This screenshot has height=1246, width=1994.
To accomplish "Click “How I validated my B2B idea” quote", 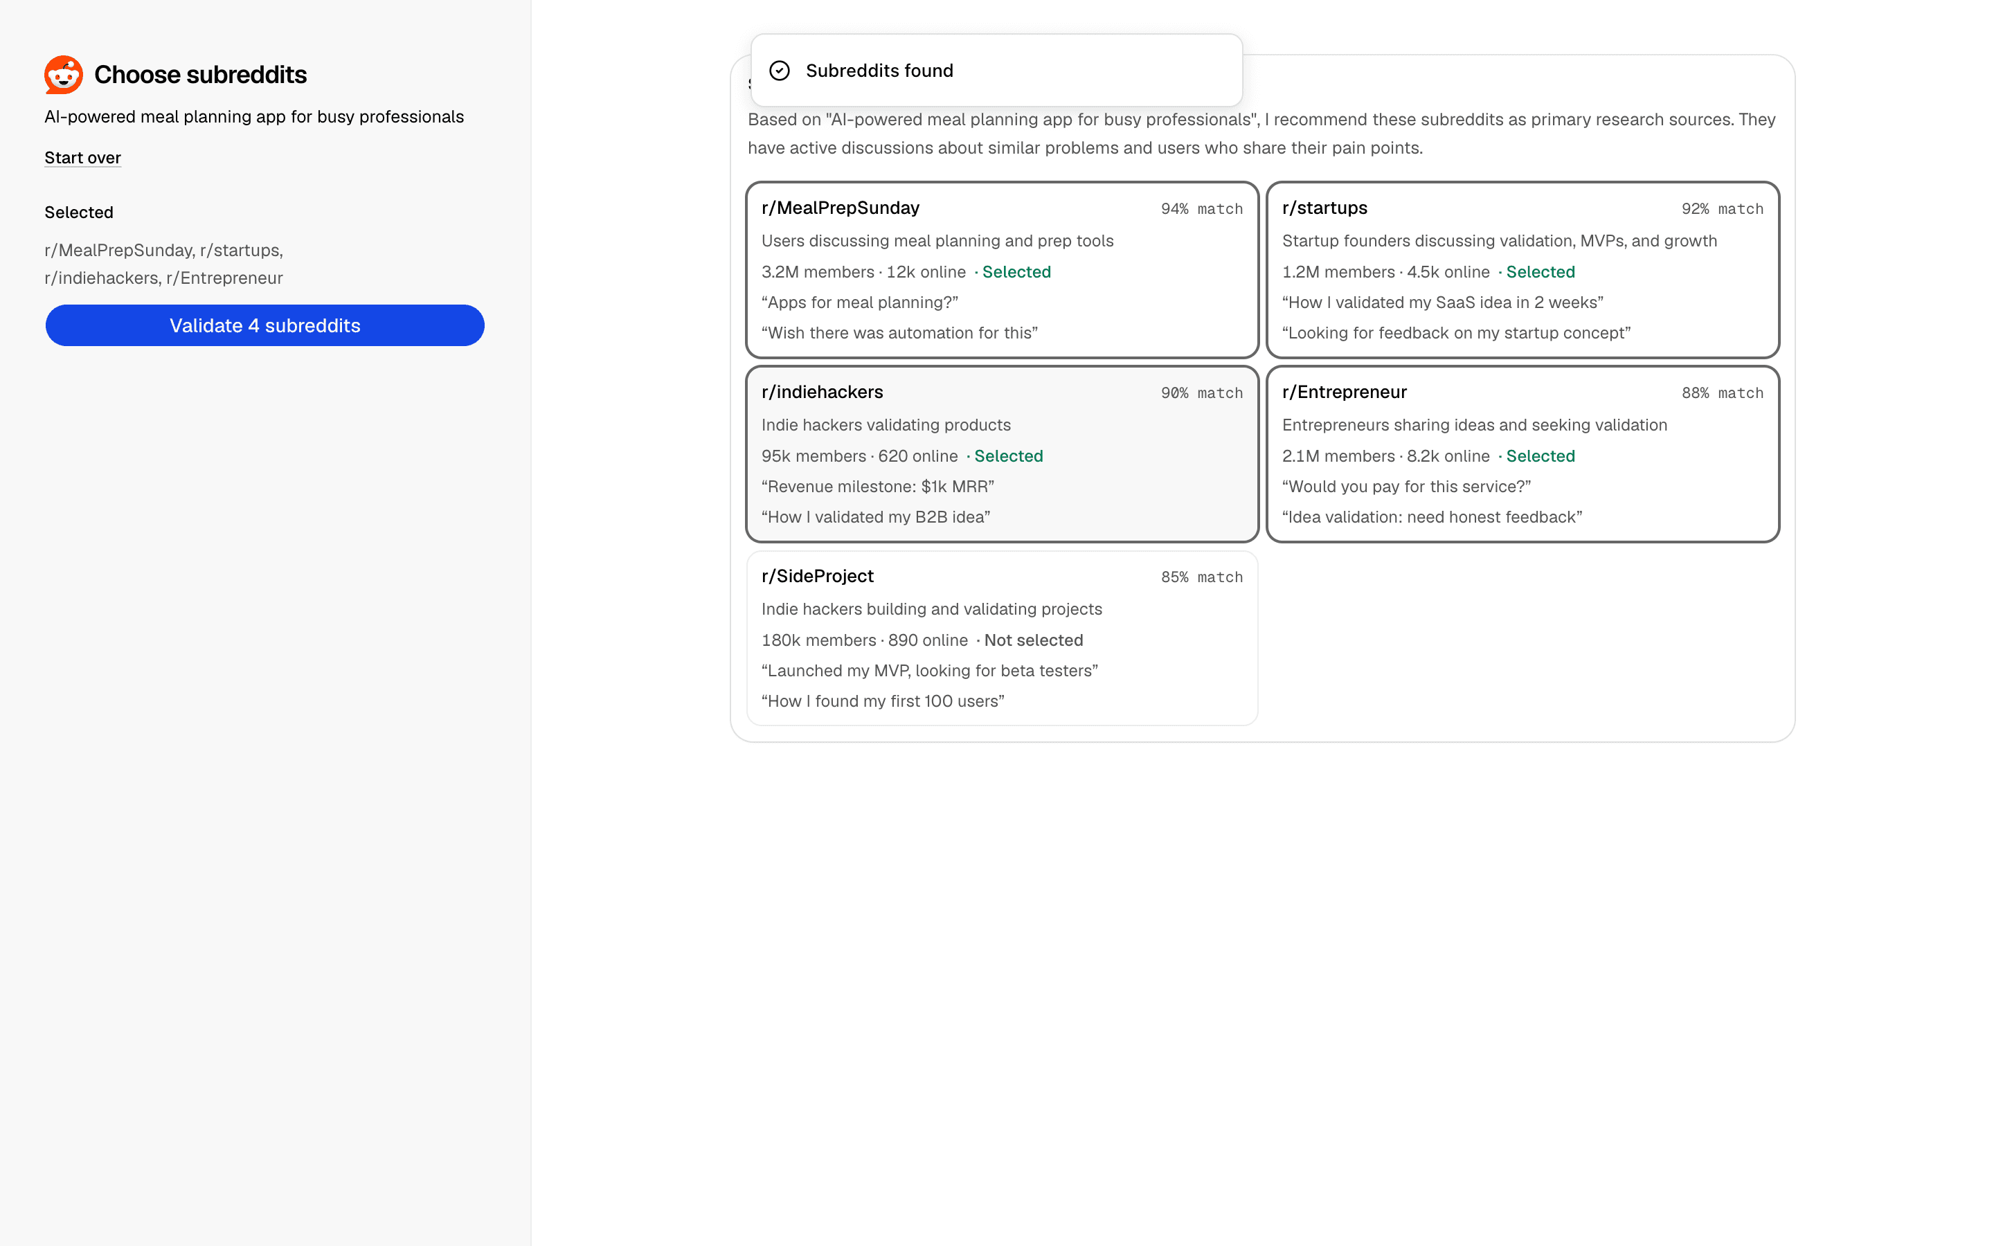I will (875, 518).
